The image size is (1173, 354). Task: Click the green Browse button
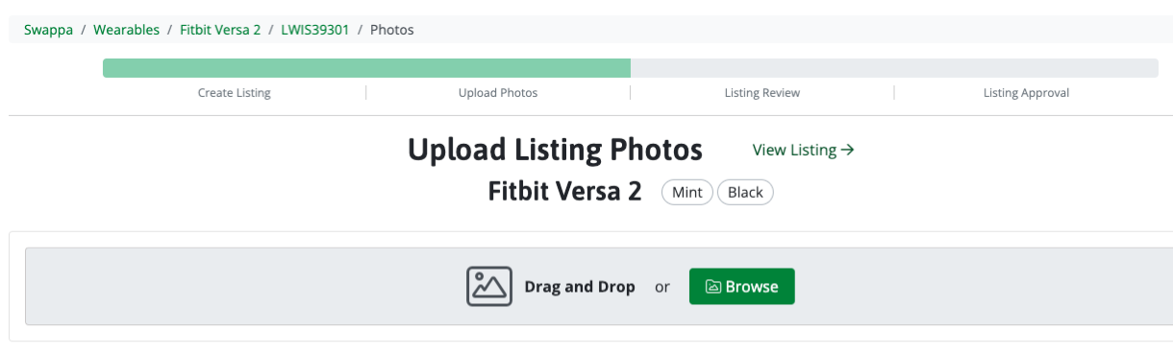tap(742, 286)
